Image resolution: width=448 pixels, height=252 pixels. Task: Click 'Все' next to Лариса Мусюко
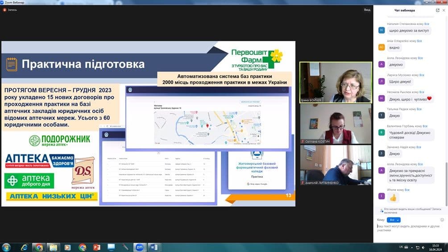[422, 75]
